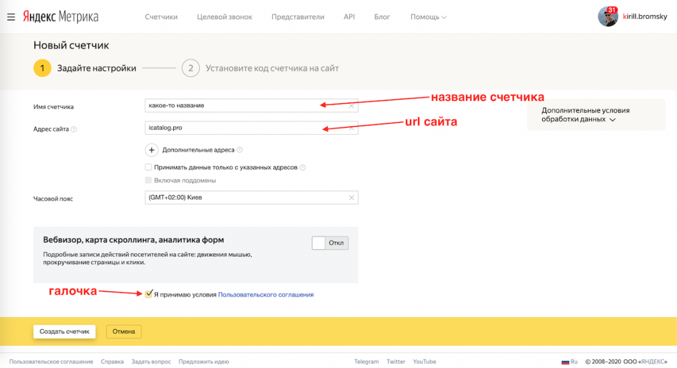This screenshot has height=368, width=677.
Task: Open the Помощь dropdown menu
Action: pyautogui.click(x=428, y=17)
